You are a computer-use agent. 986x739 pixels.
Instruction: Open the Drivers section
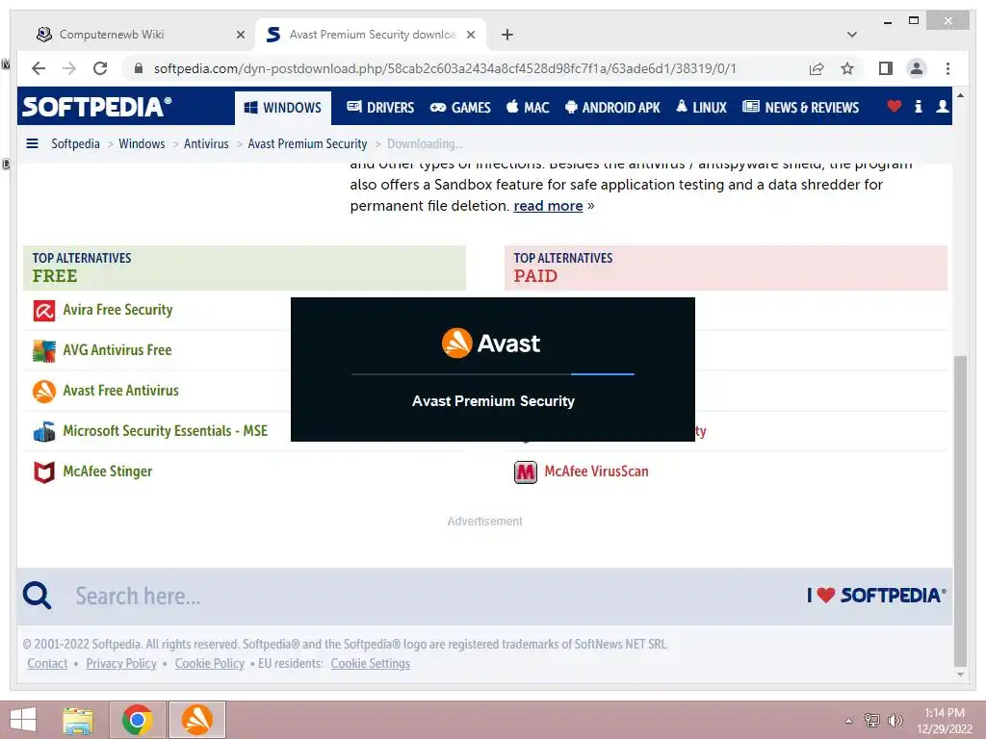coord(380,108)
